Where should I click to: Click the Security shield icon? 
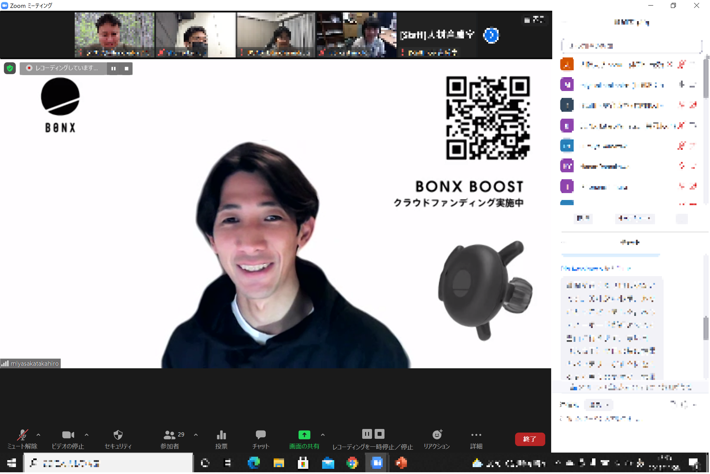118,435
